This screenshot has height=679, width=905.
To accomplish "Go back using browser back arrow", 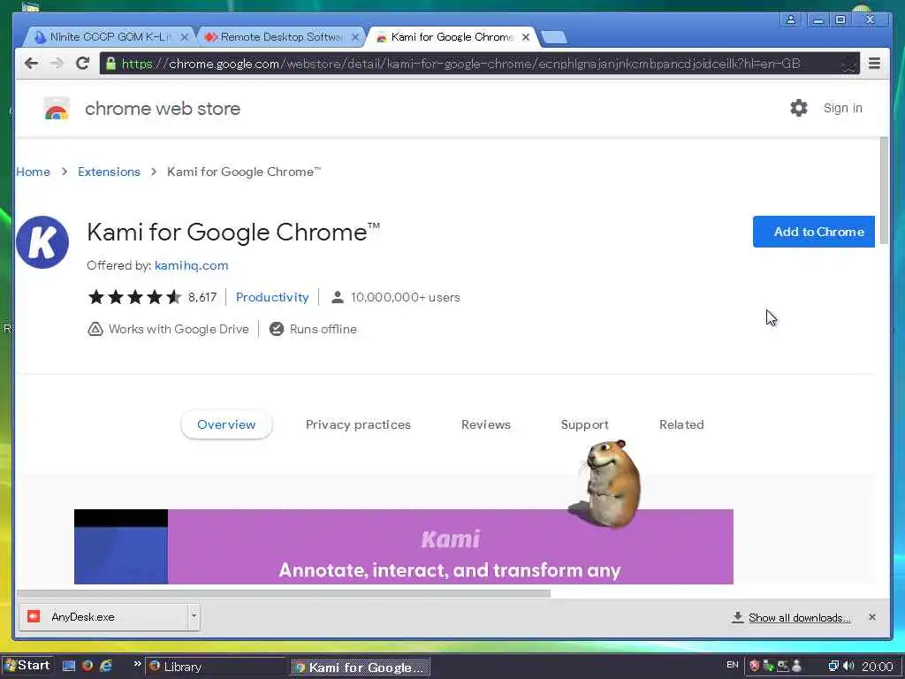I will (31, 63).
